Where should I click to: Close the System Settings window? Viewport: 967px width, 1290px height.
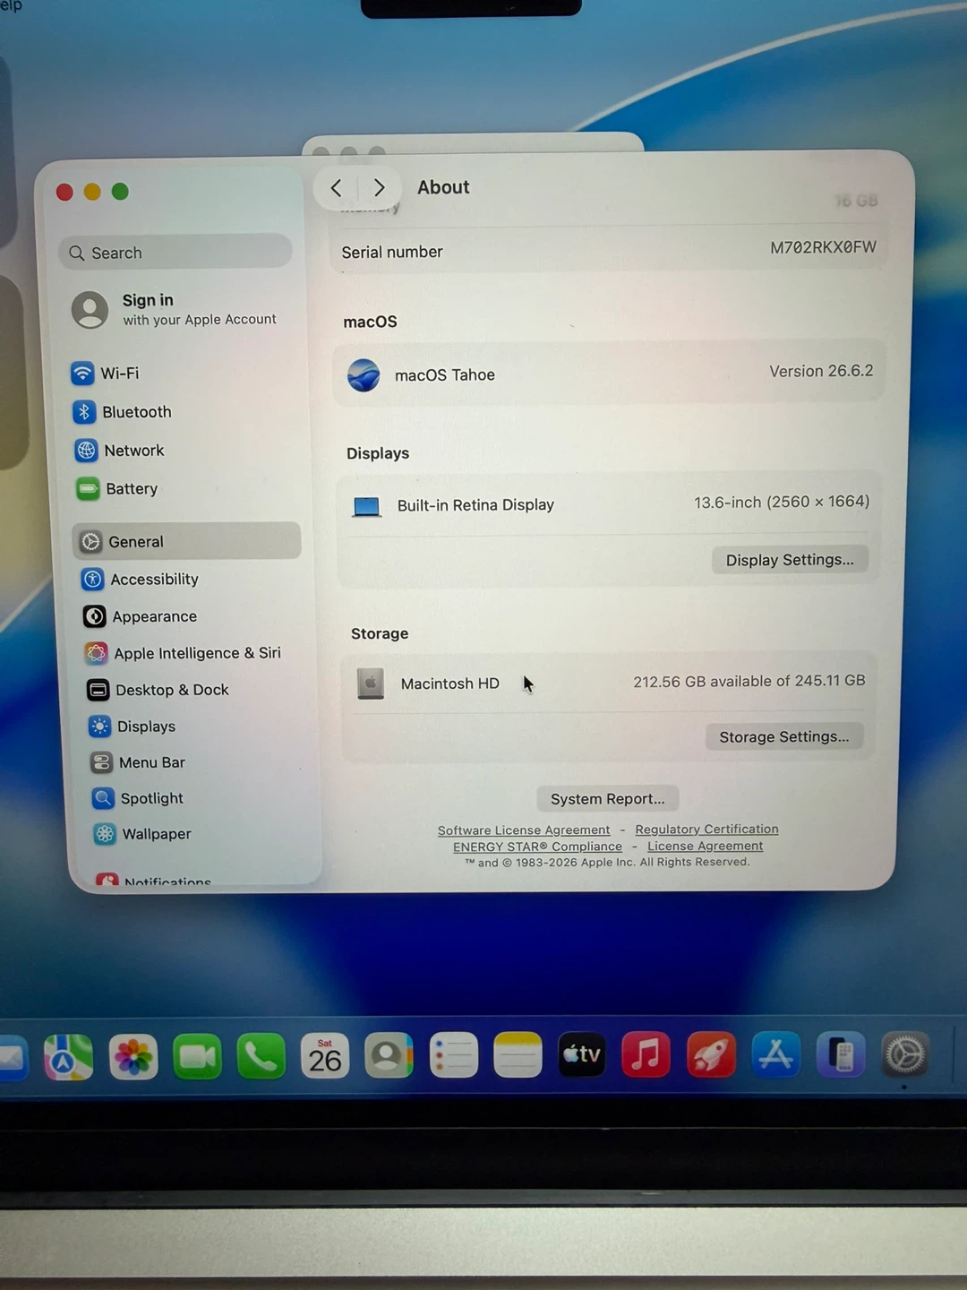point(64,192)
